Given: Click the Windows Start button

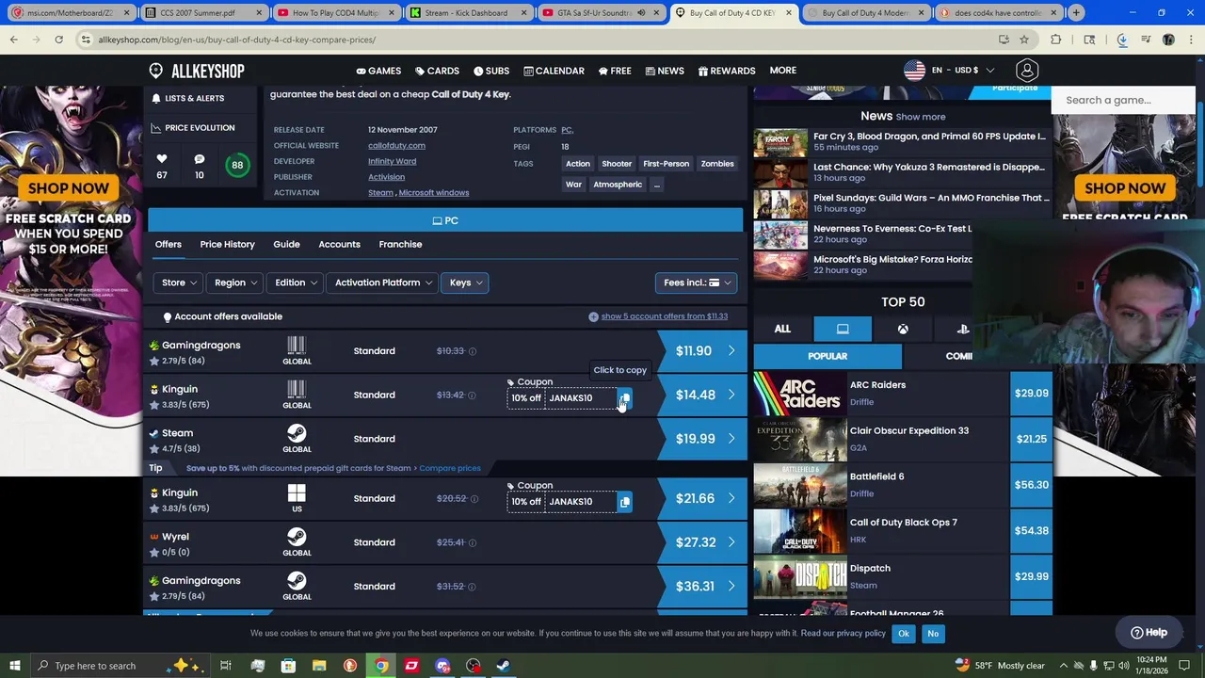Looking at the screenshot, I should (15, 666).
